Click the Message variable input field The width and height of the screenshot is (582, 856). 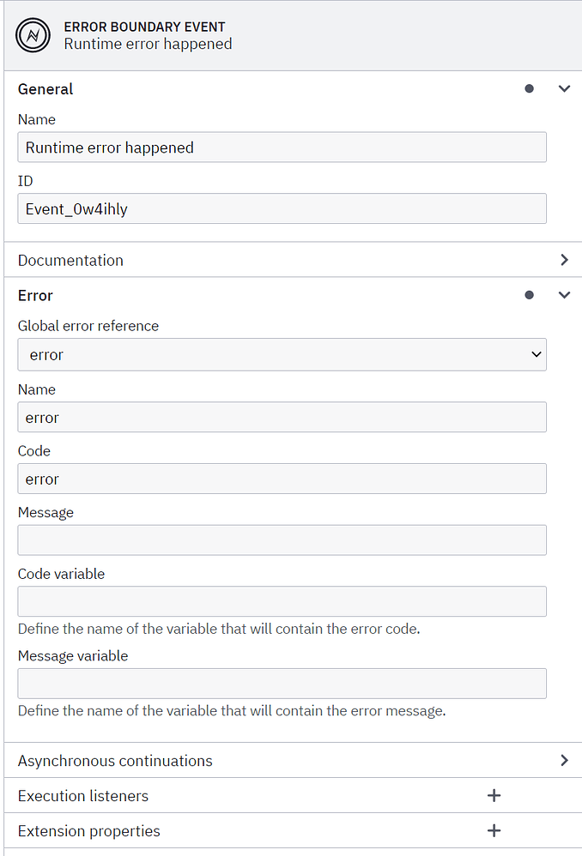point(282,684)
